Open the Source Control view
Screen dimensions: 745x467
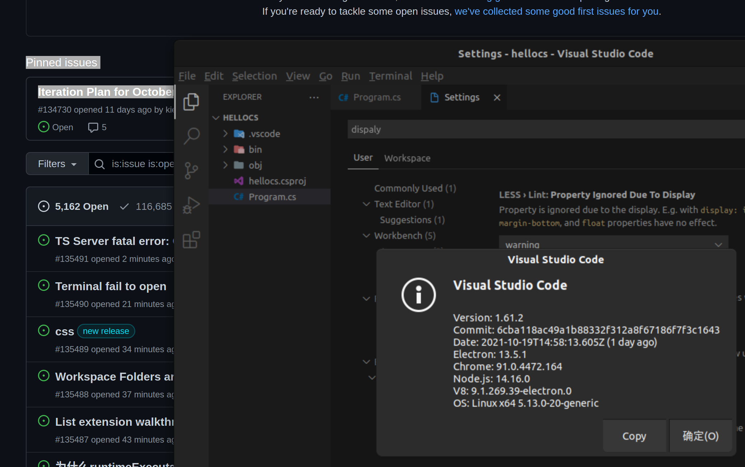coord(191,170)
